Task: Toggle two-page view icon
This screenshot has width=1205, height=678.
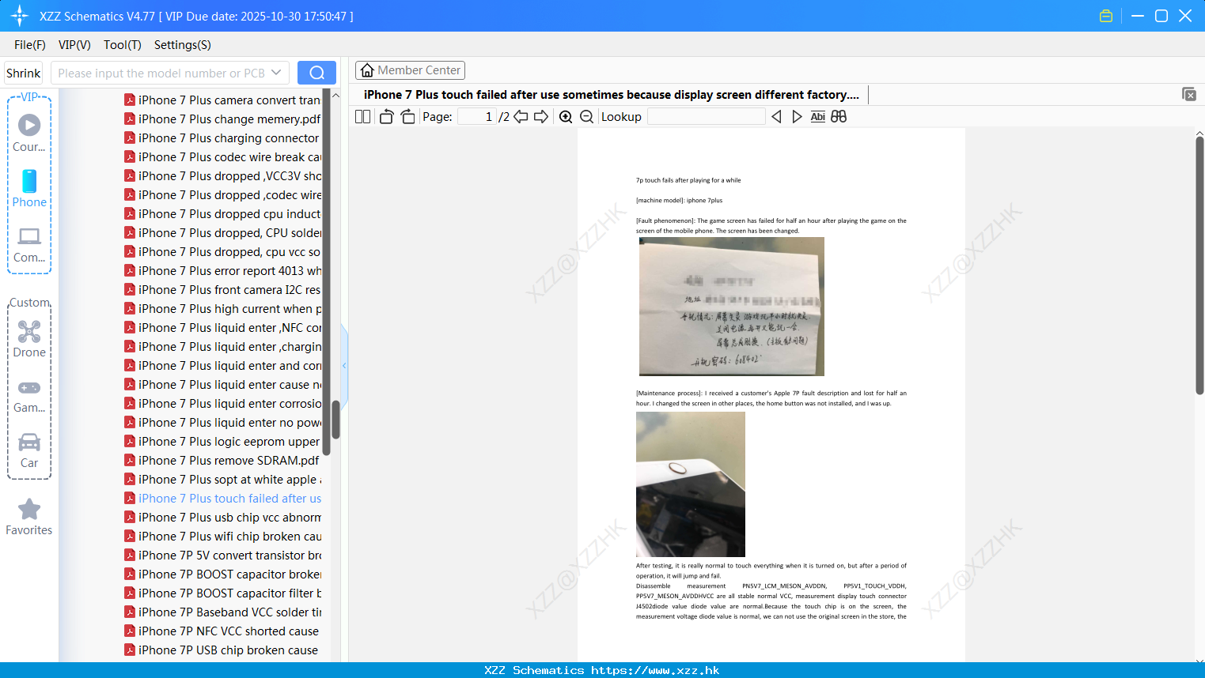Action: [x=363, y=117]
